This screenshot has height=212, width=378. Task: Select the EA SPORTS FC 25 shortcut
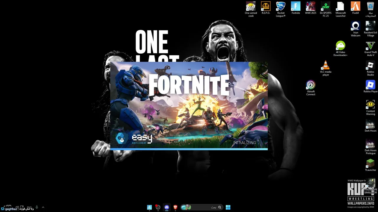click(x=325, y=9)
